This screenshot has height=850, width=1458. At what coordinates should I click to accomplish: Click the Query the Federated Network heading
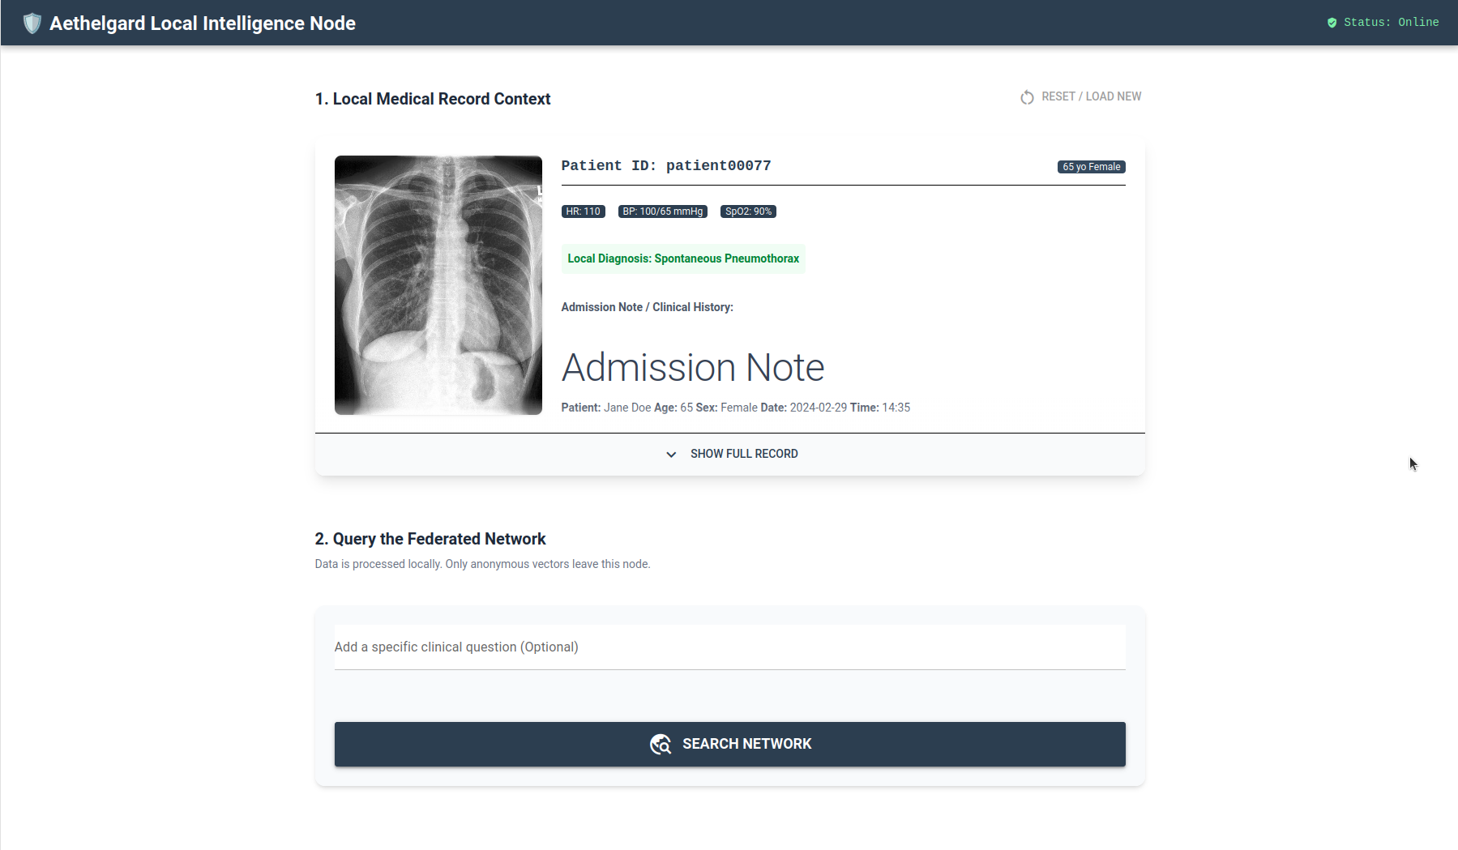[430, 539]
